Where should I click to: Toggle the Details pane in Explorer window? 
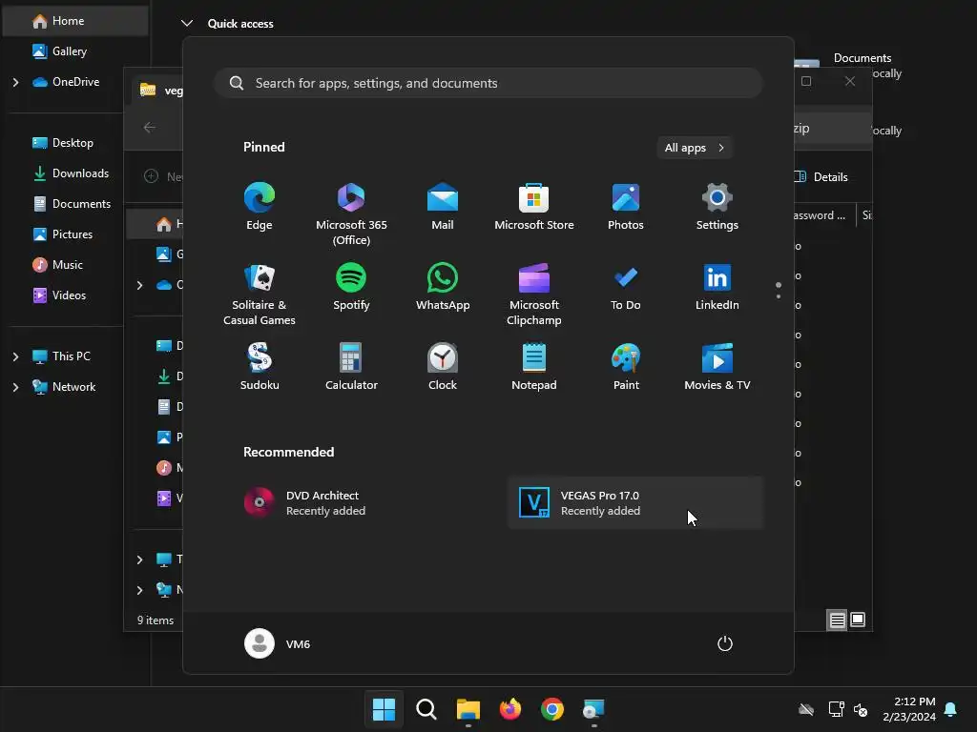822,177
